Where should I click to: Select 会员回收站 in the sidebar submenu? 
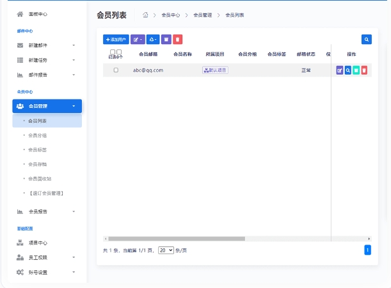(x=40, y=179)
